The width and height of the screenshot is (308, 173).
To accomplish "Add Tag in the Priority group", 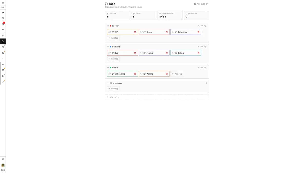I will click(113, 38).
